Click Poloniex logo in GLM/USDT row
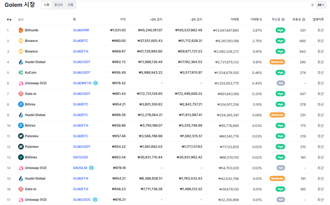 [20, 146]
